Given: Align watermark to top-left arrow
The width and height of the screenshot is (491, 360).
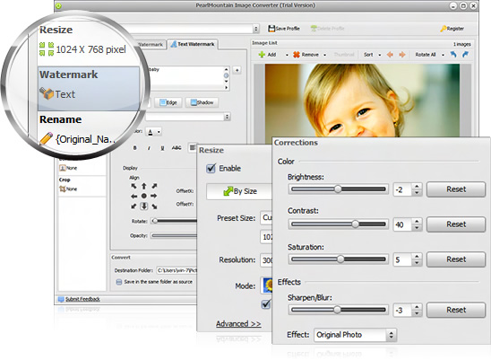Looking at the screenshot, I should pos(134,186).
